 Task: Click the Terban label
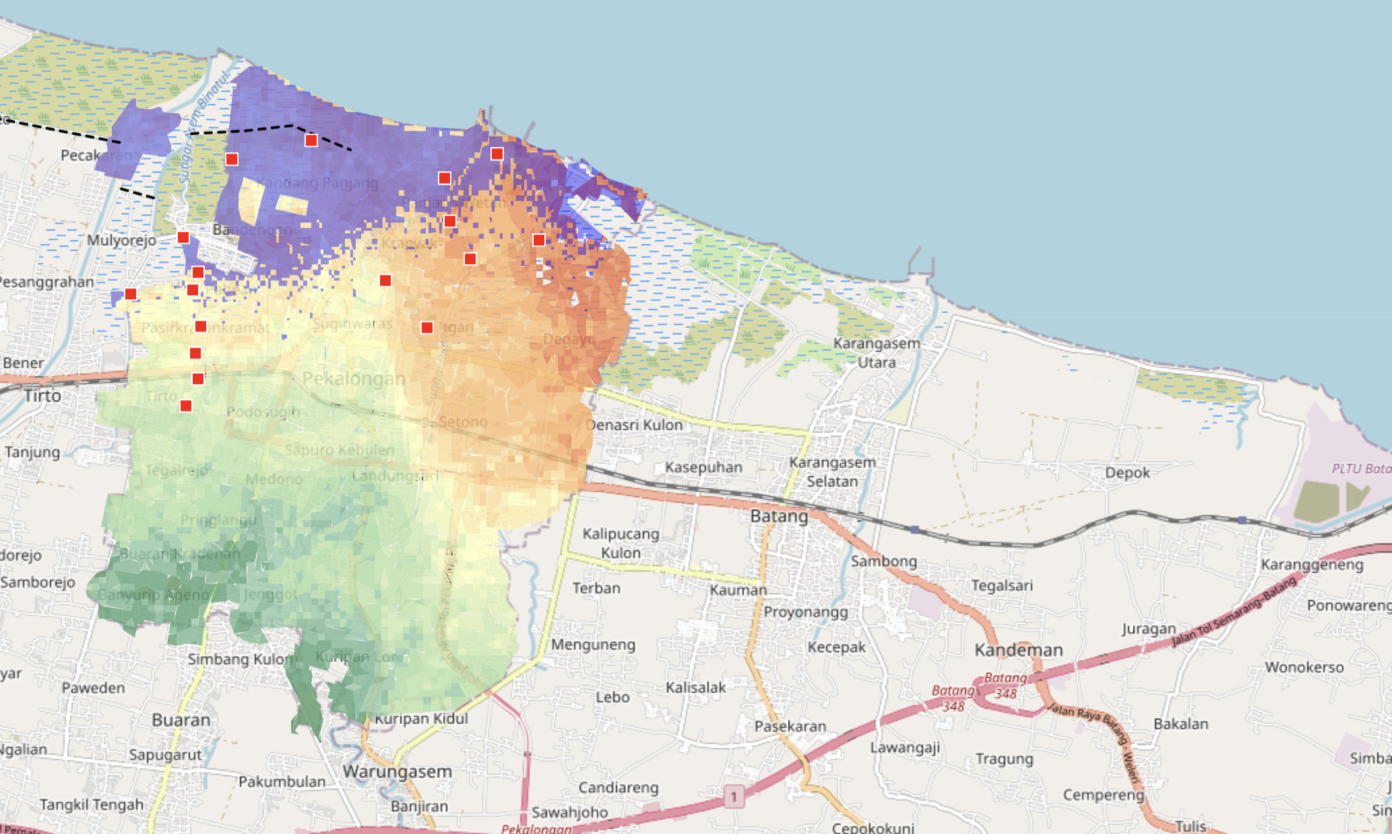pyautogui.click(x=596, y=588)
